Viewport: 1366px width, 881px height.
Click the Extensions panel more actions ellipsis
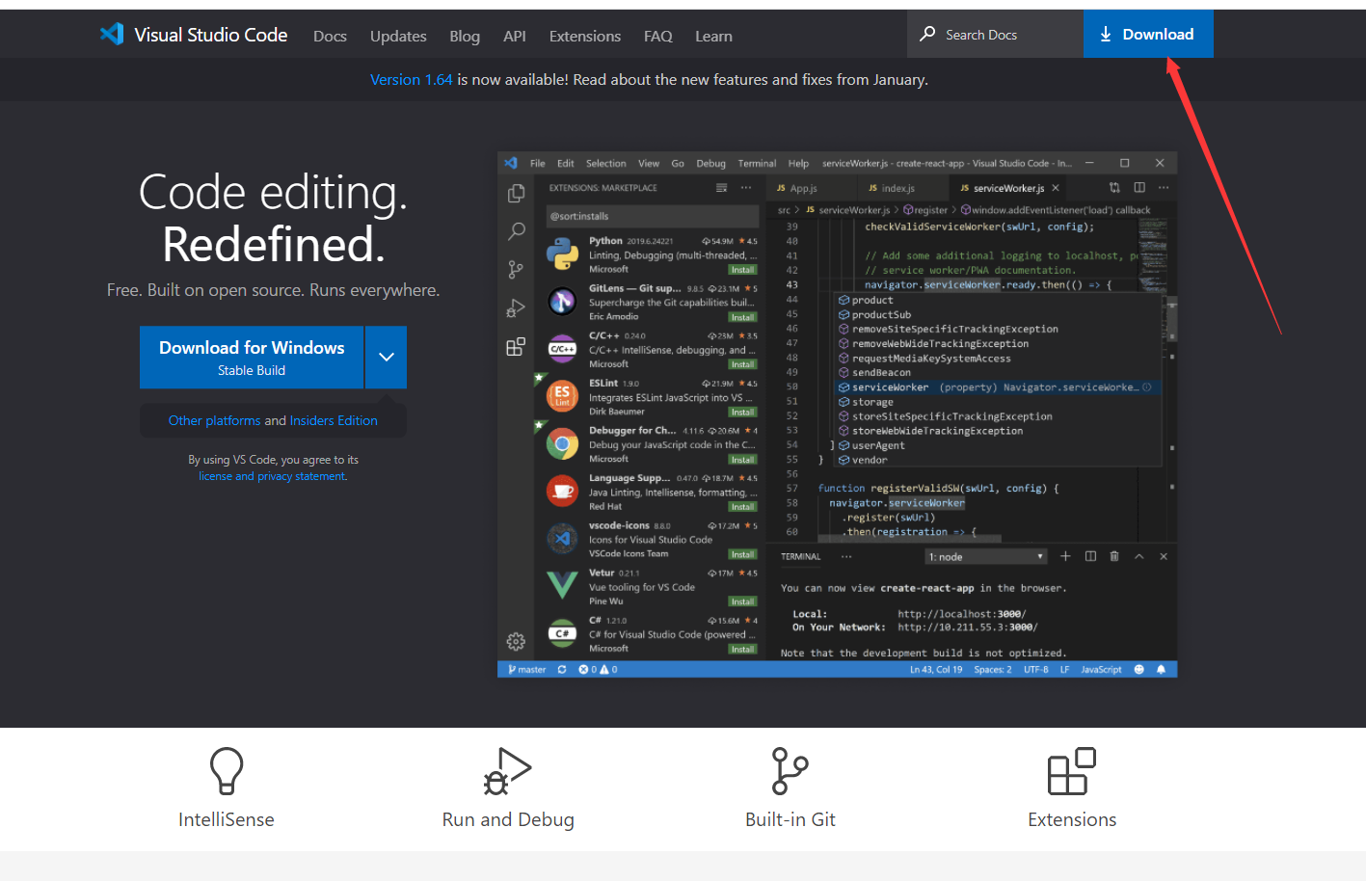(x=746, y=188)
